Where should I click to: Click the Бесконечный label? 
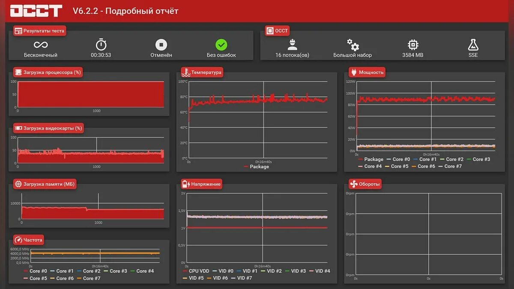click(x=41, y=55)
